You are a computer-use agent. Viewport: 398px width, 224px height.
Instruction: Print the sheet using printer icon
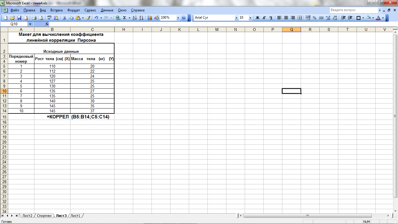[x=34, y=18]
